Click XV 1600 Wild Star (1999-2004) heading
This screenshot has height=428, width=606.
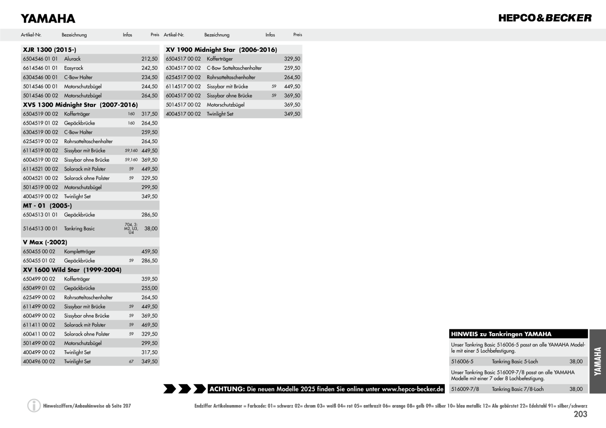(x=72, y=270)
